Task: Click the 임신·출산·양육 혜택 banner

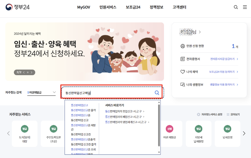Action: [x=85, y=52]
